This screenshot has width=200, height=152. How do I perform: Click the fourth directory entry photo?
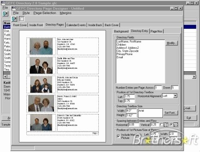[x=41, y=104]
